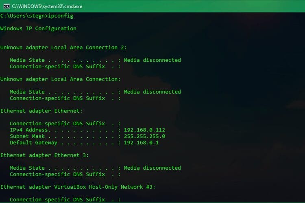
Task: Click DNS Suffix line under Ethernet adapter
Action: coord(65,124)
